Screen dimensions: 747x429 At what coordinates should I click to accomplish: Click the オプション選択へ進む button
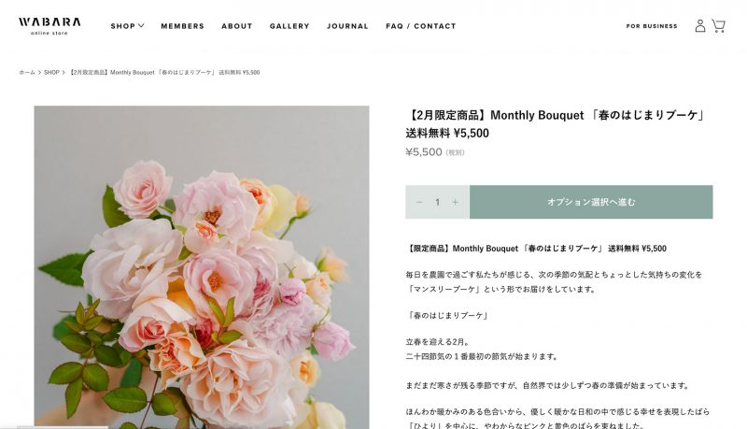591,202
